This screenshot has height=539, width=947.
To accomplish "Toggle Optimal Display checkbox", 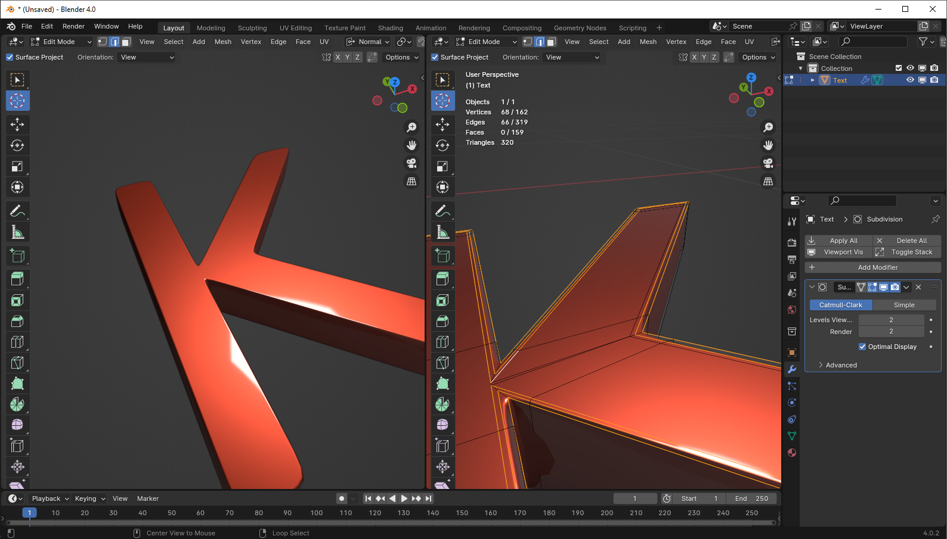I will [x=862, y=347].
